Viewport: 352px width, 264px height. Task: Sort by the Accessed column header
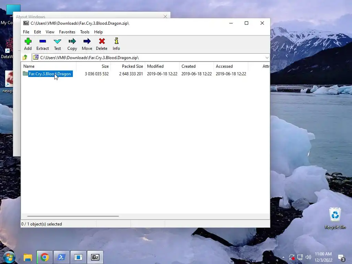[231, 66]
